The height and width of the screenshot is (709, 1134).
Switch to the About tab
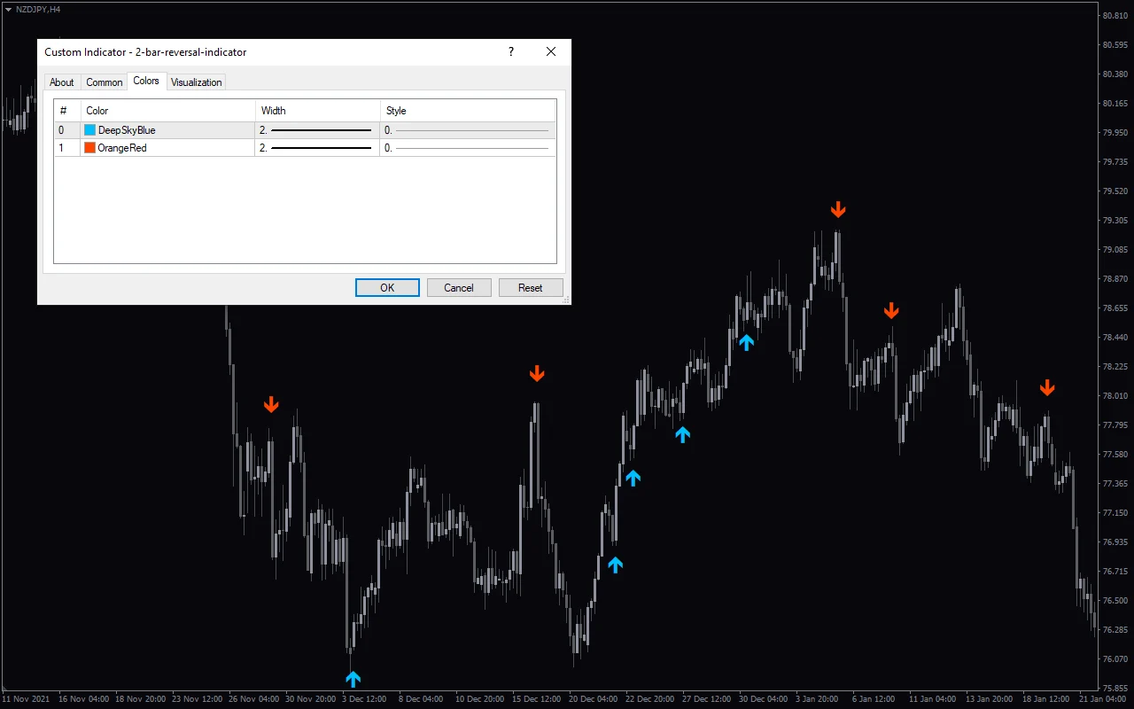pos(61,82)
